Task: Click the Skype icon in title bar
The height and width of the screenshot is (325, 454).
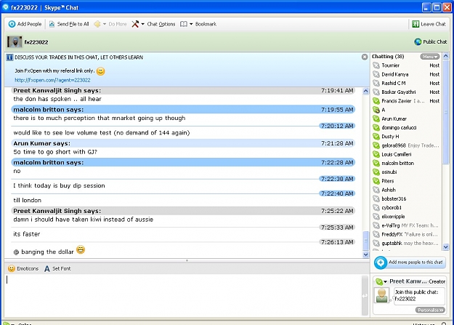Action: (x=6, y=7)
